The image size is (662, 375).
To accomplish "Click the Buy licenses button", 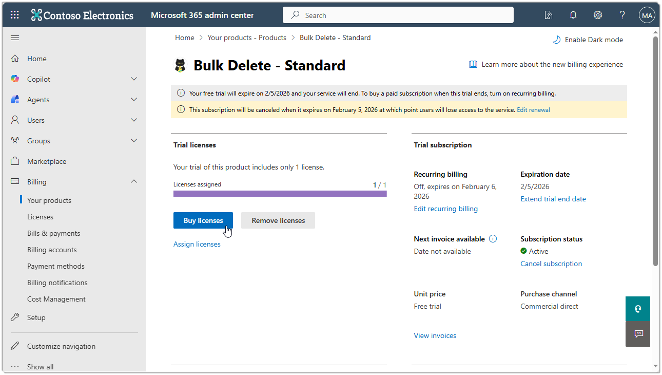I will tap(203, 220).
